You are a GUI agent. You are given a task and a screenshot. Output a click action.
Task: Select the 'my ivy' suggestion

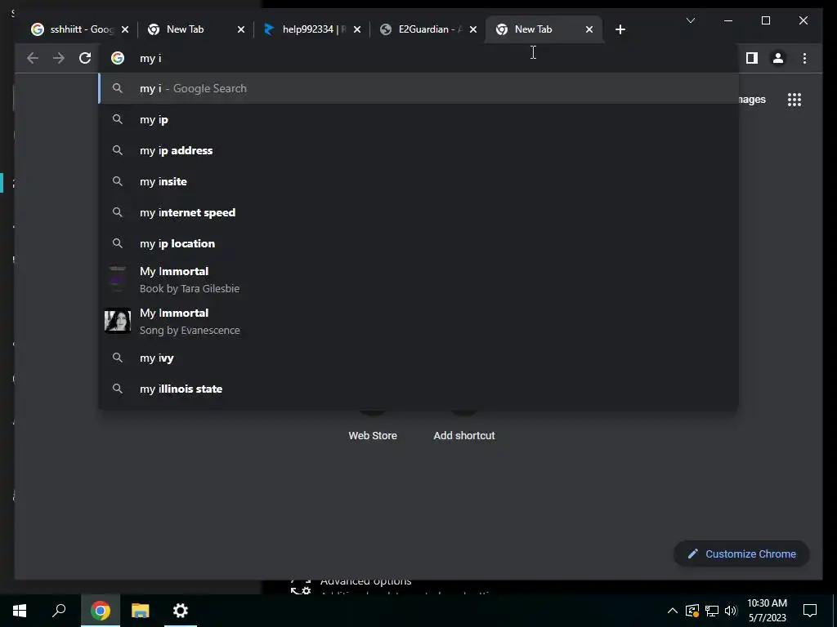click(x=418, y=358)
